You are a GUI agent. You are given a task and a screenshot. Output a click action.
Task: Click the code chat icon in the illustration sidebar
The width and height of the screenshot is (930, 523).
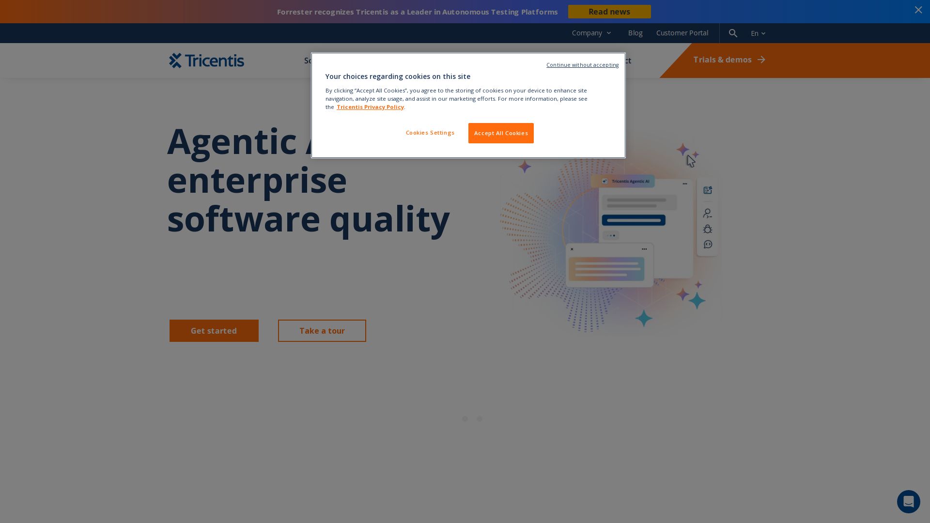tap(708, 245)
